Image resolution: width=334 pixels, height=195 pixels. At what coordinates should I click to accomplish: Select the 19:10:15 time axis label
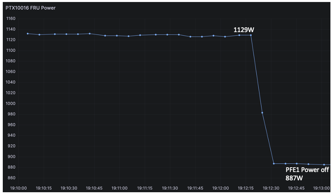44,188
